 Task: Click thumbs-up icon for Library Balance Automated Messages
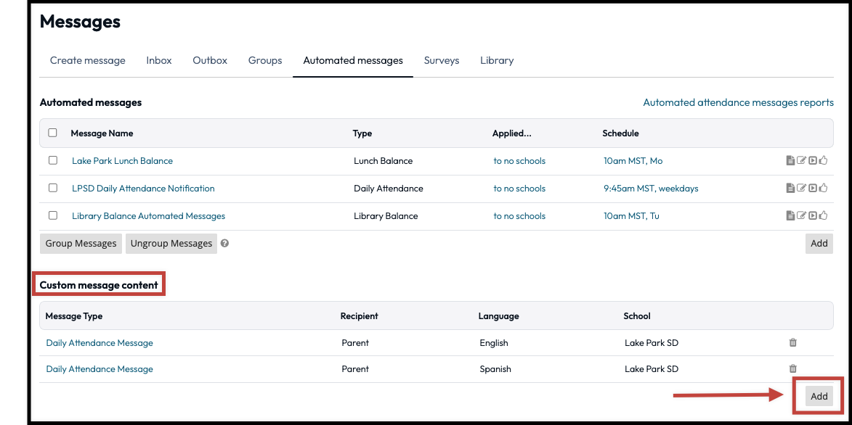click(824, 216)
